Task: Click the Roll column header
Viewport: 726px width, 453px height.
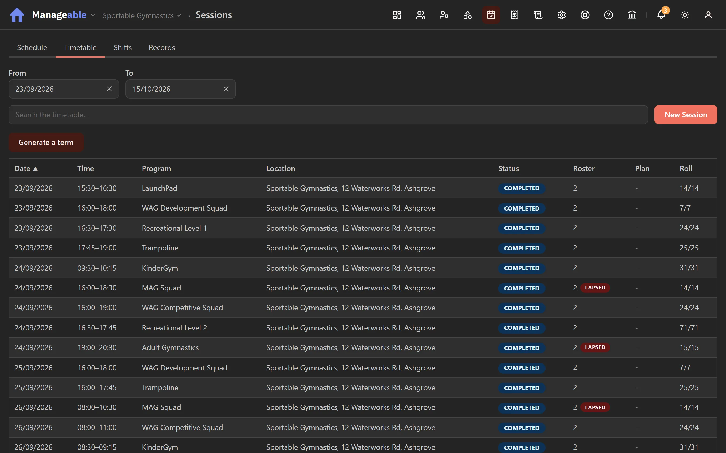Action: point(686,168)
